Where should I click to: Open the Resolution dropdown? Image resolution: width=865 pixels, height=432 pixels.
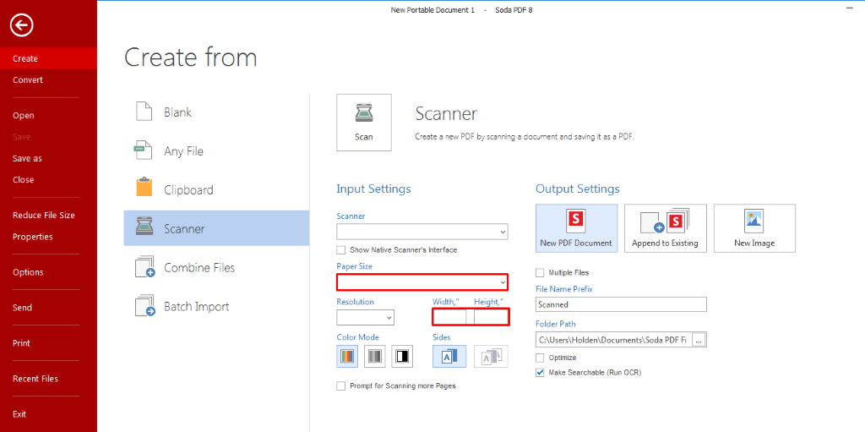pyautogui.click(x=365, y=317)
